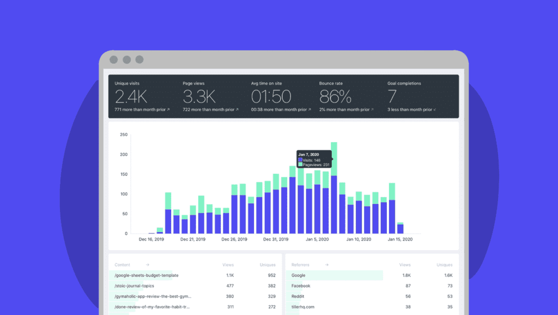558x315 pixels.
Task: Click the Visits color swatch in tooltip
Action: click(300, 160)
